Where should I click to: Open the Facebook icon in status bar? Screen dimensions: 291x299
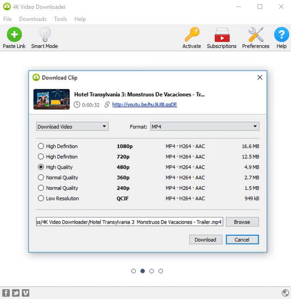click(6, 292)
